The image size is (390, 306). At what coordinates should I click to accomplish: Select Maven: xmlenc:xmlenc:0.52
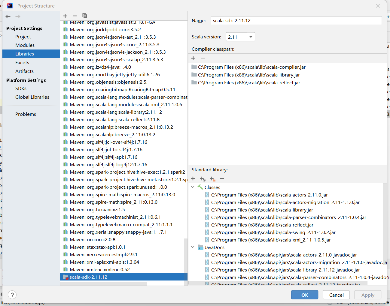click(x=122, y=269)
